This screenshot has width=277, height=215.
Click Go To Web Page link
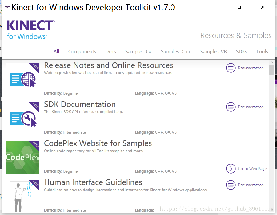(x=252, y=169)
